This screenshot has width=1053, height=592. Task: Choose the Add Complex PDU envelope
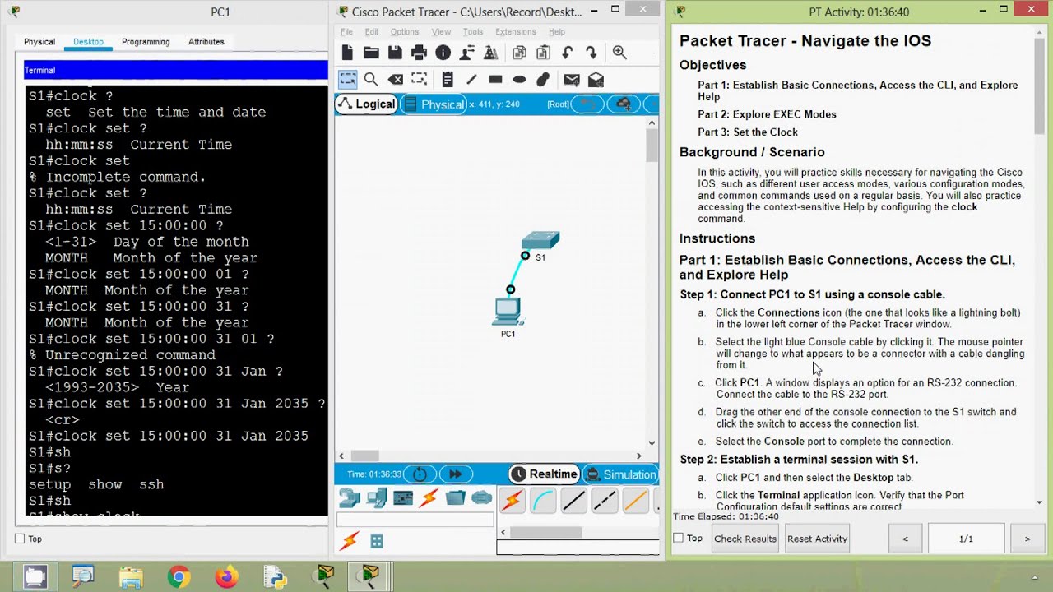pos(596,79)
